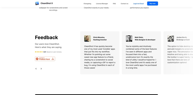Click Jordan Borth's avatar photo
The width and height of the screenshot is (193, 95).
(171, 38)
